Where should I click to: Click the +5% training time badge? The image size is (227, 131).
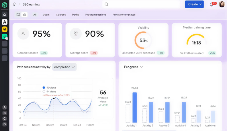click(x=212, y=53)
